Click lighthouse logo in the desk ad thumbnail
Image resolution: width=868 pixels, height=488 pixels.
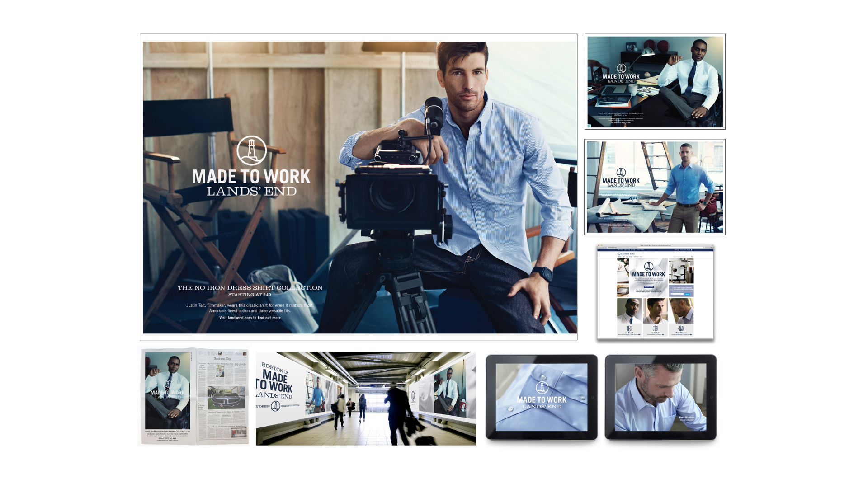[621, 69]
